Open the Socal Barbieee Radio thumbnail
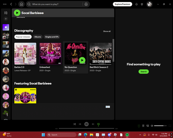Image resolution: width=173 pixels, height=138 pixels. pyautogui.click(x=25, y=96)
